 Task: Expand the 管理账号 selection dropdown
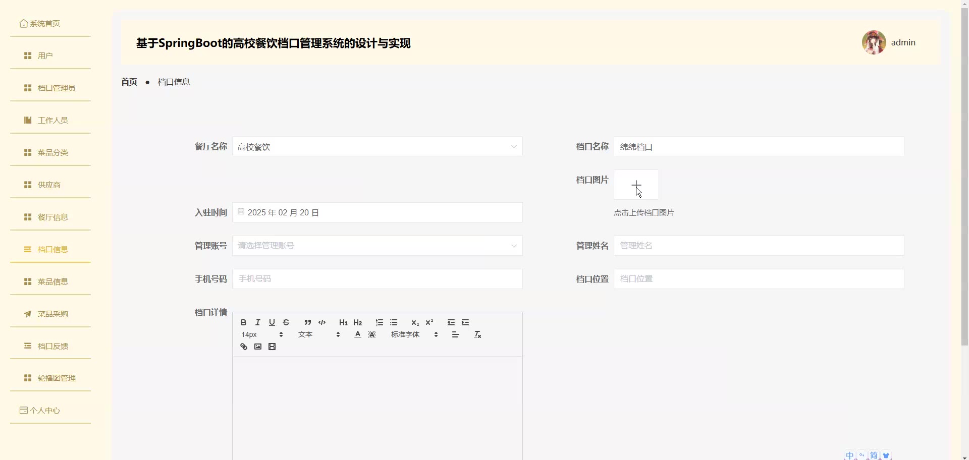click(x=377, y=246)
